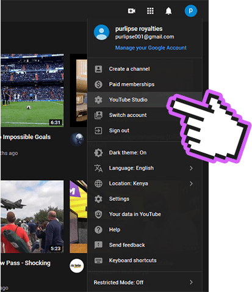Click the Create a channel person icon
This screenshot has width=252, height=292.
tap(98, 69)
